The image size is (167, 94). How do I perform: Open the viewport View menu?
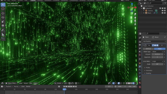click(x=21, y=83)
